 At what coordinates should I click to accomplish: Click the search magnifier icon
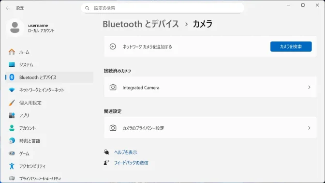point(87,8)
